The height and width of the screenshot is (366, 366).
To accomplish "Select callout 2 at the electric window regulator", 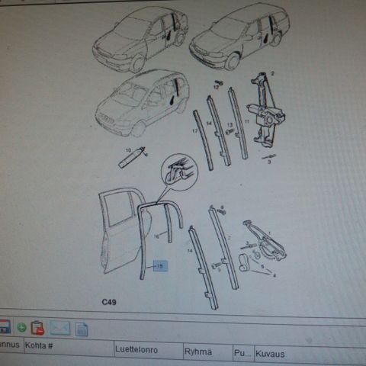I will [x=272, y=74].
